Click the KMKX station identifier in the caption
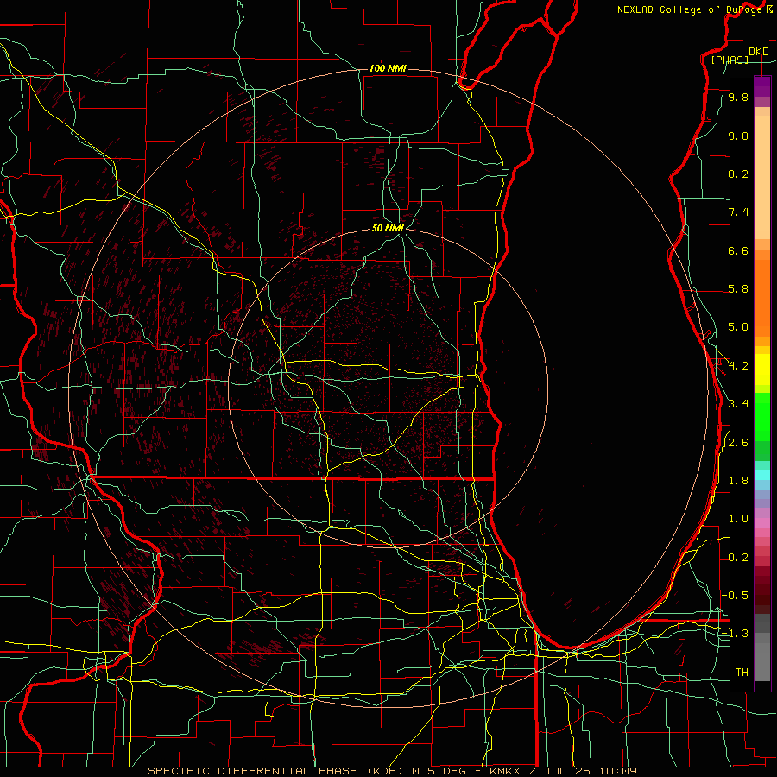Viewport: 777px width, 777px height. pyautogui.click(x=504, y=771)
